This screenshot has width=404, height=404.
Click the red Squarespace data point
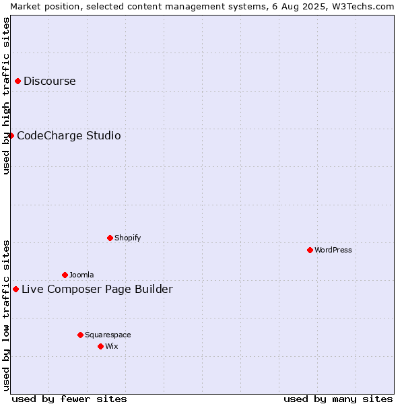pyautogui.click(x=80, y=335)
